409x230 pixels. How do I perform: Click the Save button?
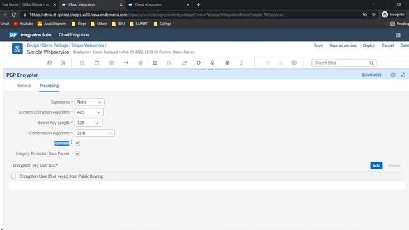318,45
